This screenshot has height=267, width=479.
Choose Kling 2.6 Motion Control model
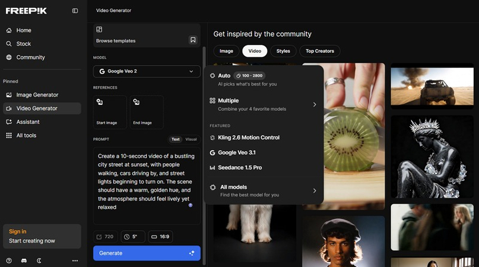(x=248, y=138)
